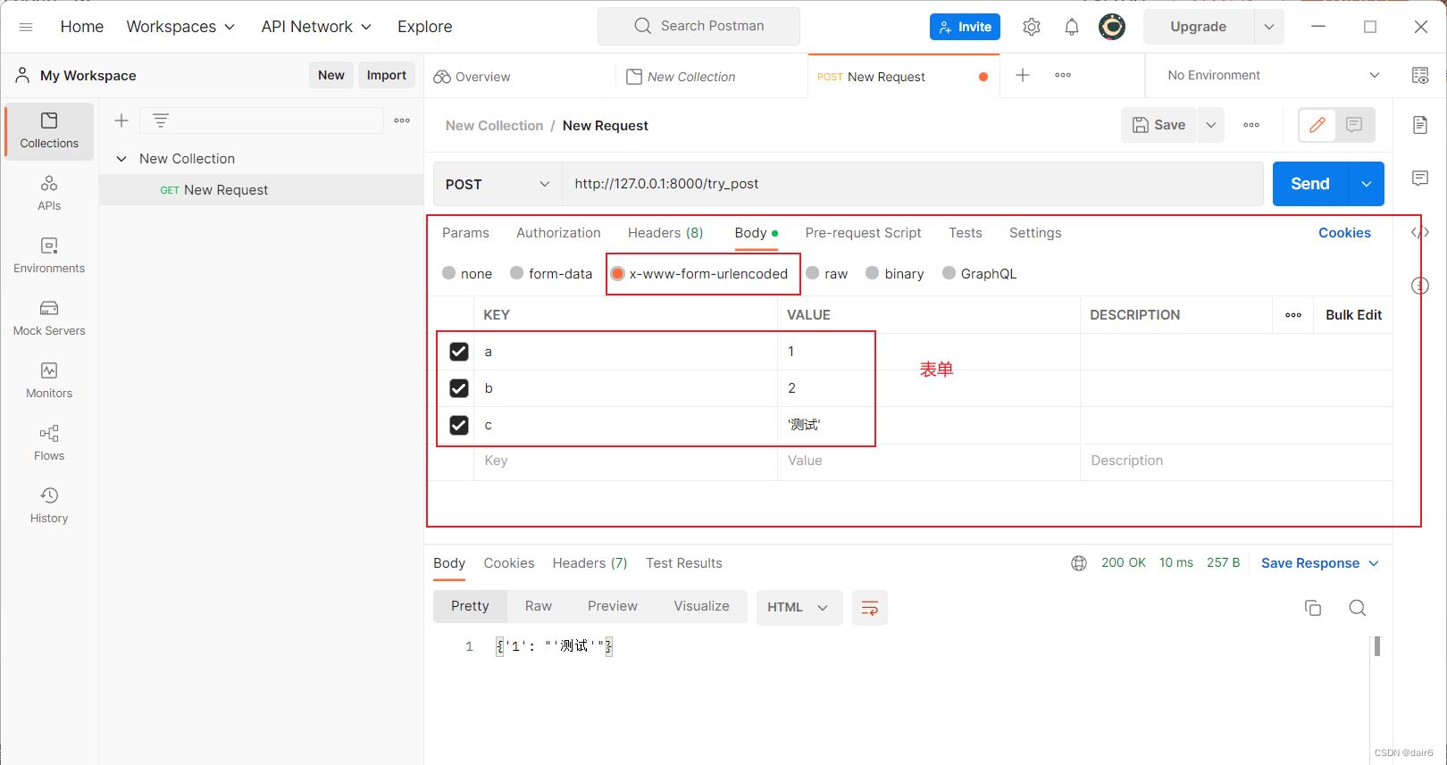Uncheck the checkbox for key a

point(459,352)
